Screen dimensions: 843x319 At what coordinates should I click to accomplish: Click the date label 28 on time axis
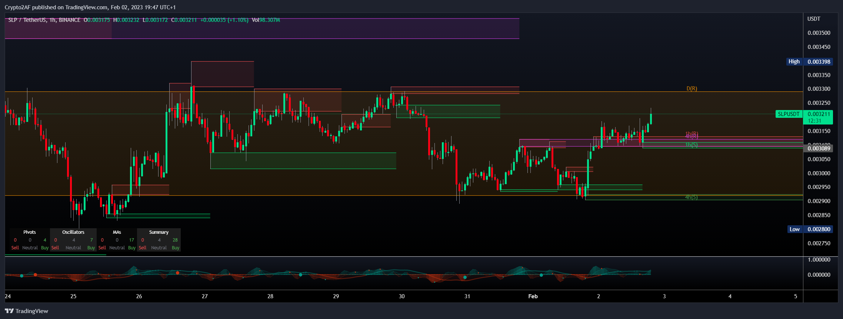pyautogui.click(x=270, y=296)
